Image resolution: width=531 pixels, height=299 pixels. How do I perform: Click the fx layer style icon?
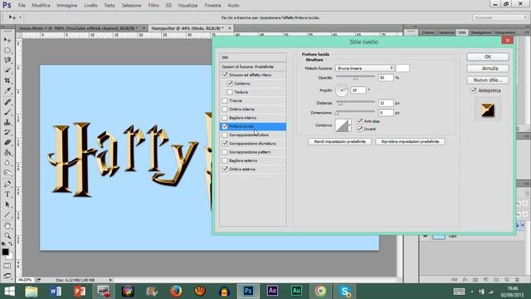[465, 280]
